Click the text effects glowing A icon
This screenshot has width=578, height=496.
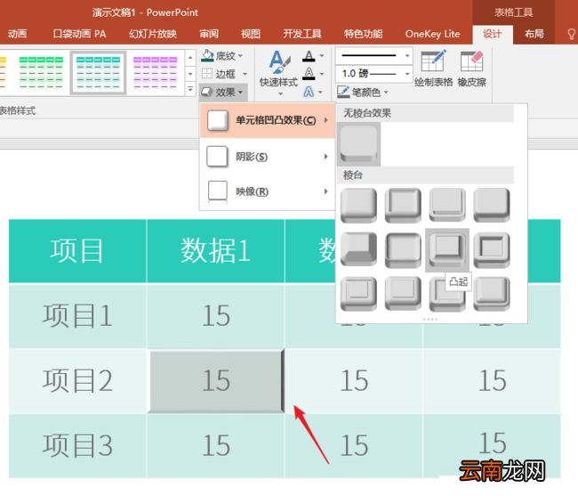309,92
